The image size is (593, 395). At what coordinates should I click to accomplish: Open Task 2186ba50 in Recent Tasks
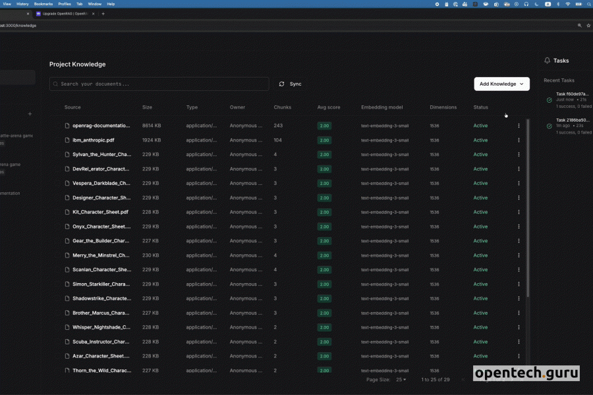pos(572,120)
